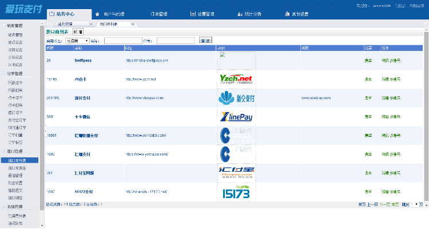The height and width of the screenshot is (249, 429).
Task: Click 编辑 in the 汇付宝网银 row
Action: point(385,173)
